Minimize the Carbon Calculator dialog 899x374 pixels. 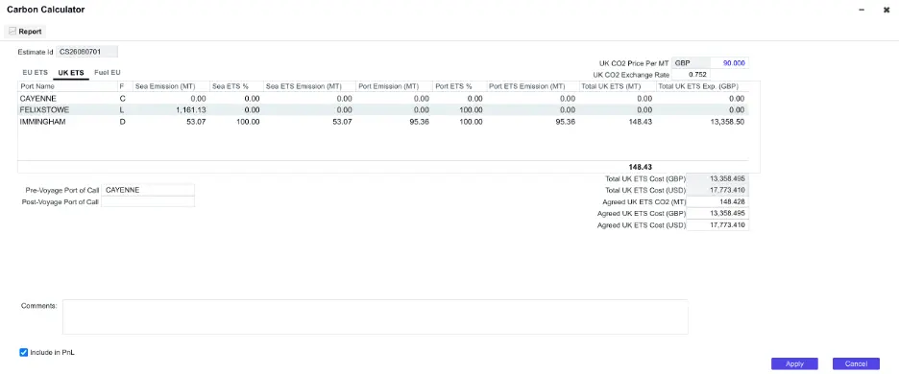pyautogui.click(x=862, y=10)
